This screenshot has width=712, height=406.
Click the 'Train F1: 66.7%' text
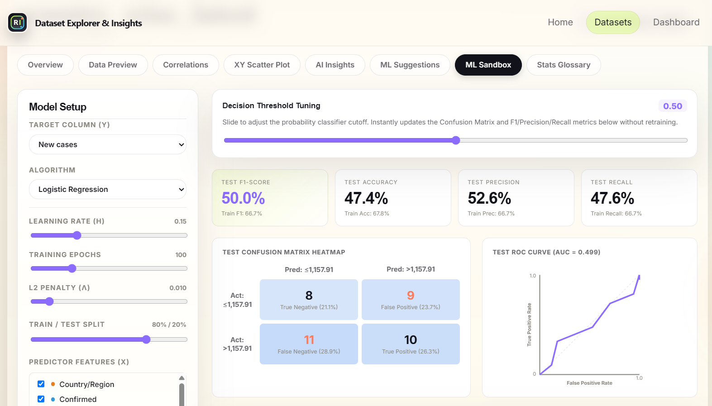tap(242, 214)
